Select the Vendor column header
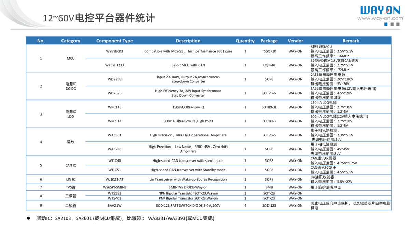 click(x=295, y=41)
